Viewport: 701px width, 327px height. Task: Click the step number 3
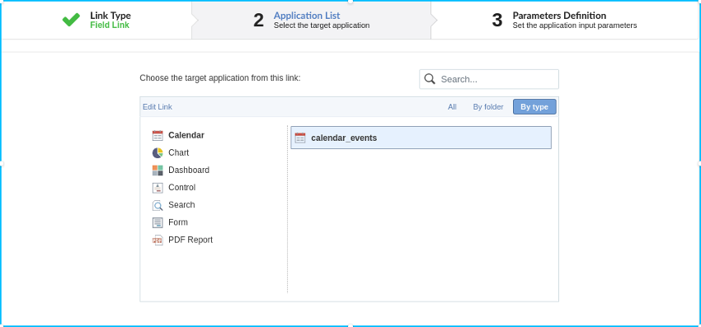point(497,20)
